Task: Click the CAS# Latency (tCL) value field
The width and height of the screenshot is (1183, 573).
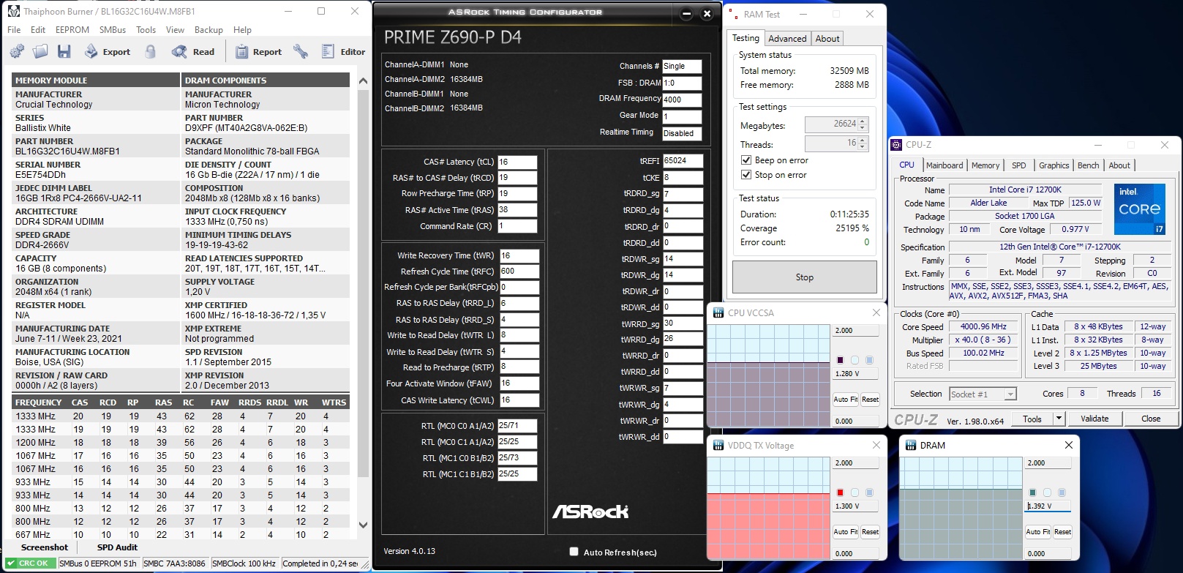Action: [x=517, y=162]
